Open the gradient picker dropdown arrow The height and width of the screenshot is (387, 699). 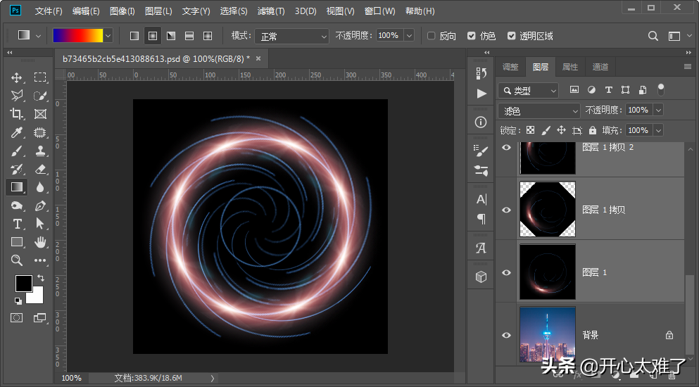(108, 36)
